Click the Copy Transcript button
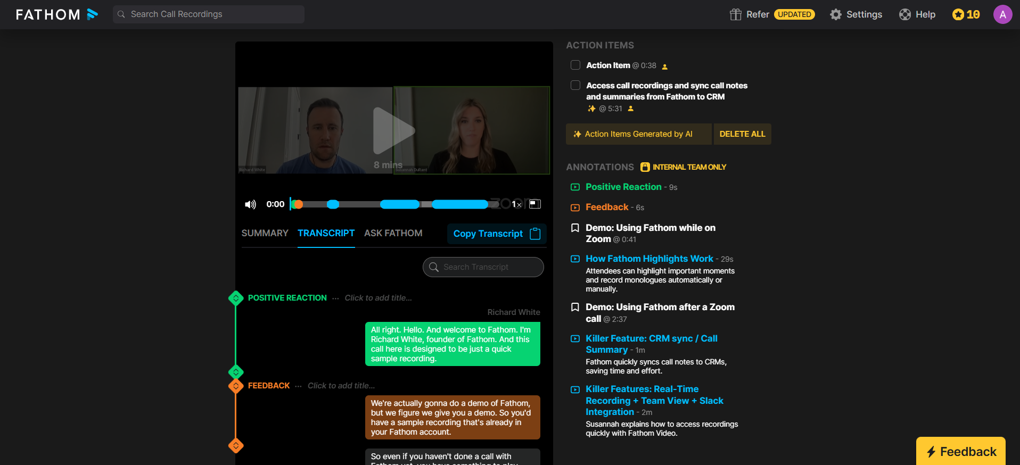The height and width of the screenshot is (465, 1020). [x=497, y=234]
